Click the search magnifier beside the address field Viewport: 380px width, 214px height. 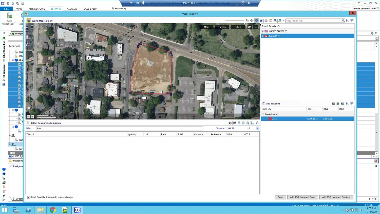(x=343, y=21)
